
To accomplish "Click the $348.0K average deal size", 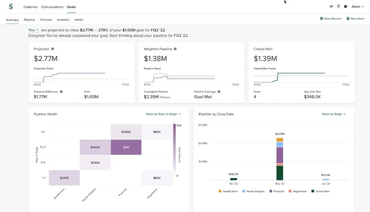I will (312, 97).
